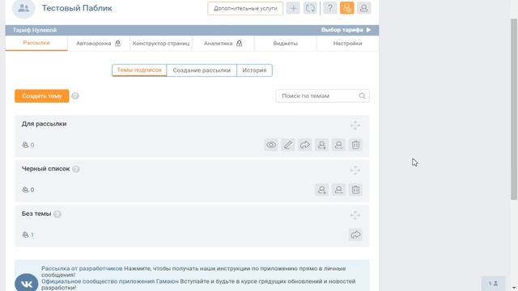Image resolution: width=518 pixels, height=291 pixels.
Task: Click the plus icon in the header
Action: pos(293,8)
